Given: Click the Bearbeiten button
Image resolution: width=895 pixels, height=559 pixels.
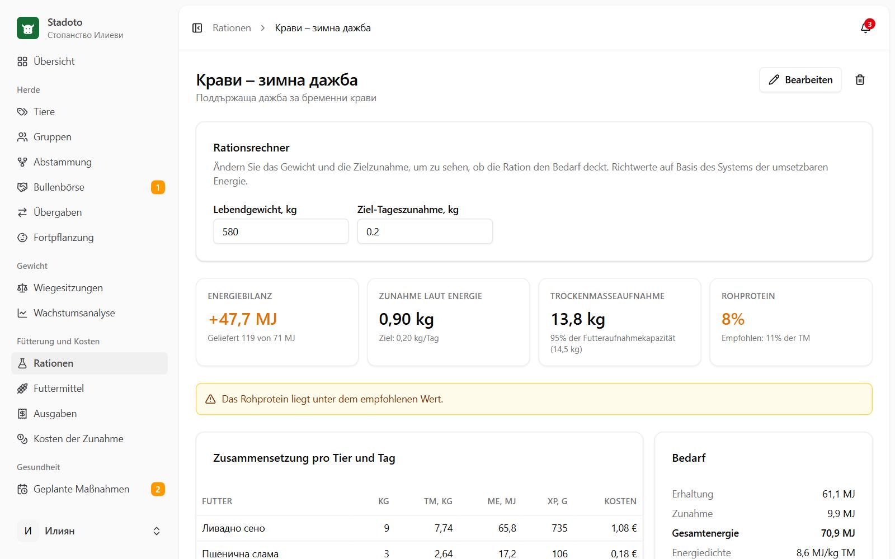Looking at the screenshot, I should (x=800, y=80).
